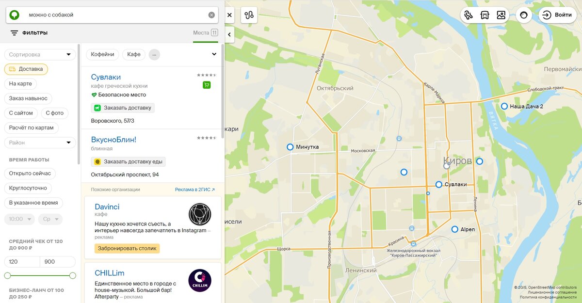Select the Минутка map marker
The image size is (582, 303).
(x=290, y=147)
